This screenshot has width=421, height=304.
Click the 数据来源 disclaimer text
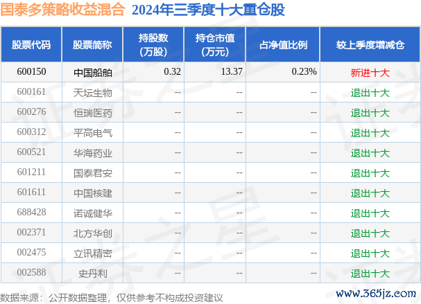coord(112,298)
